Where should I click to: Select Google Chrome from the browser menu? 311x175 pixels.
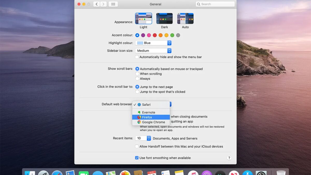(153, 122)
